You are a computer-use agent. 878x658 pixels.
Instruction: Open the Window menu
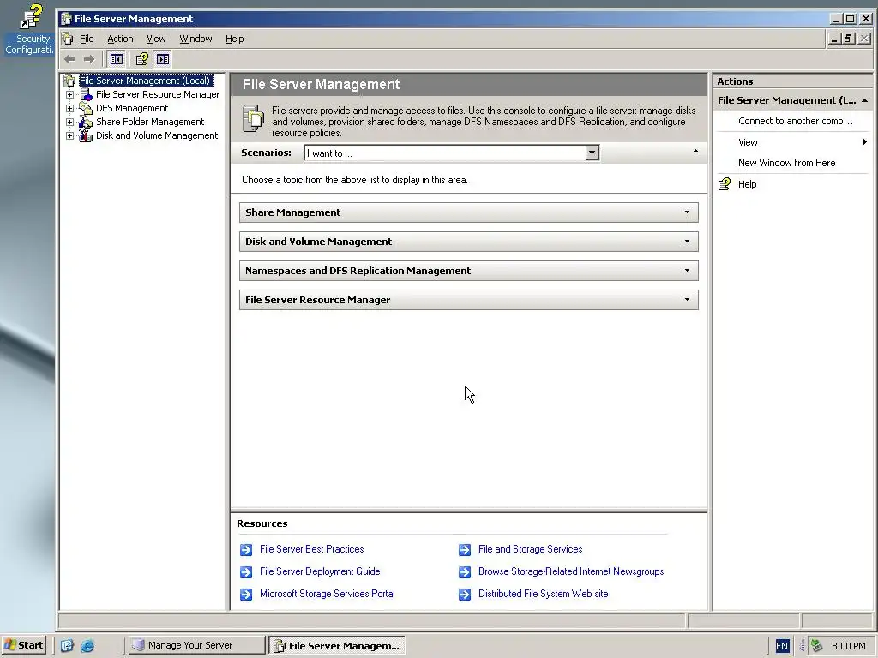(x=195, y=39)
